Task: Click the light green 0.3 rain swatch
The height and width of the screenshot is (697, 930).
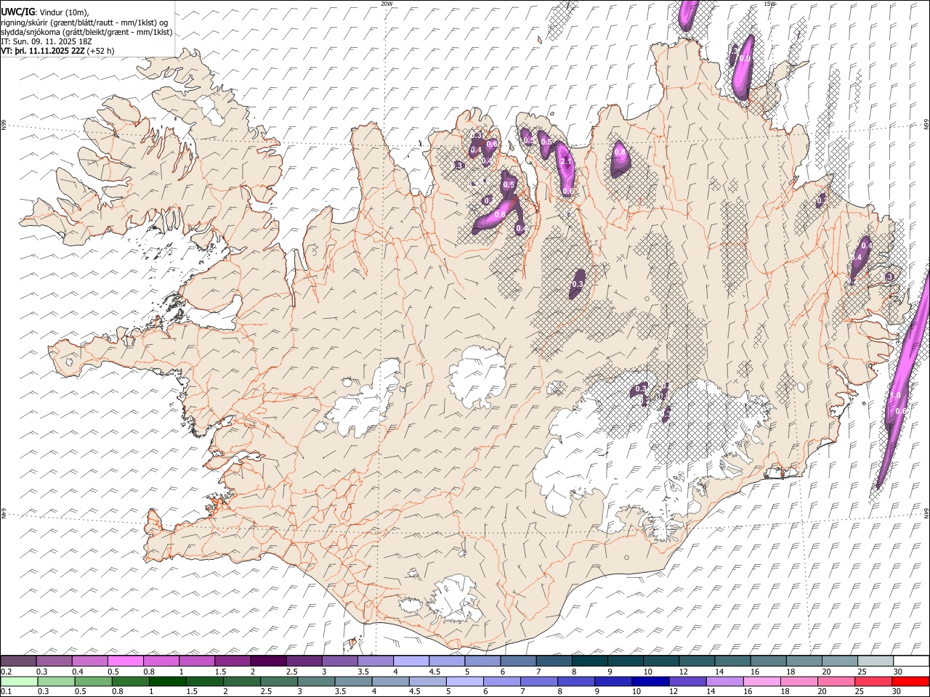Action: click(56, 682)
